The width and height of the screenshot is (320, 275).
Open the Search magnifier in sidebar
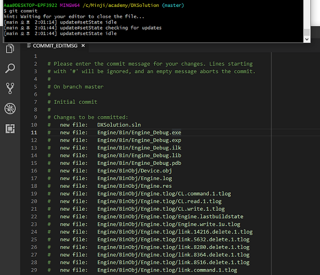[10, 68]
